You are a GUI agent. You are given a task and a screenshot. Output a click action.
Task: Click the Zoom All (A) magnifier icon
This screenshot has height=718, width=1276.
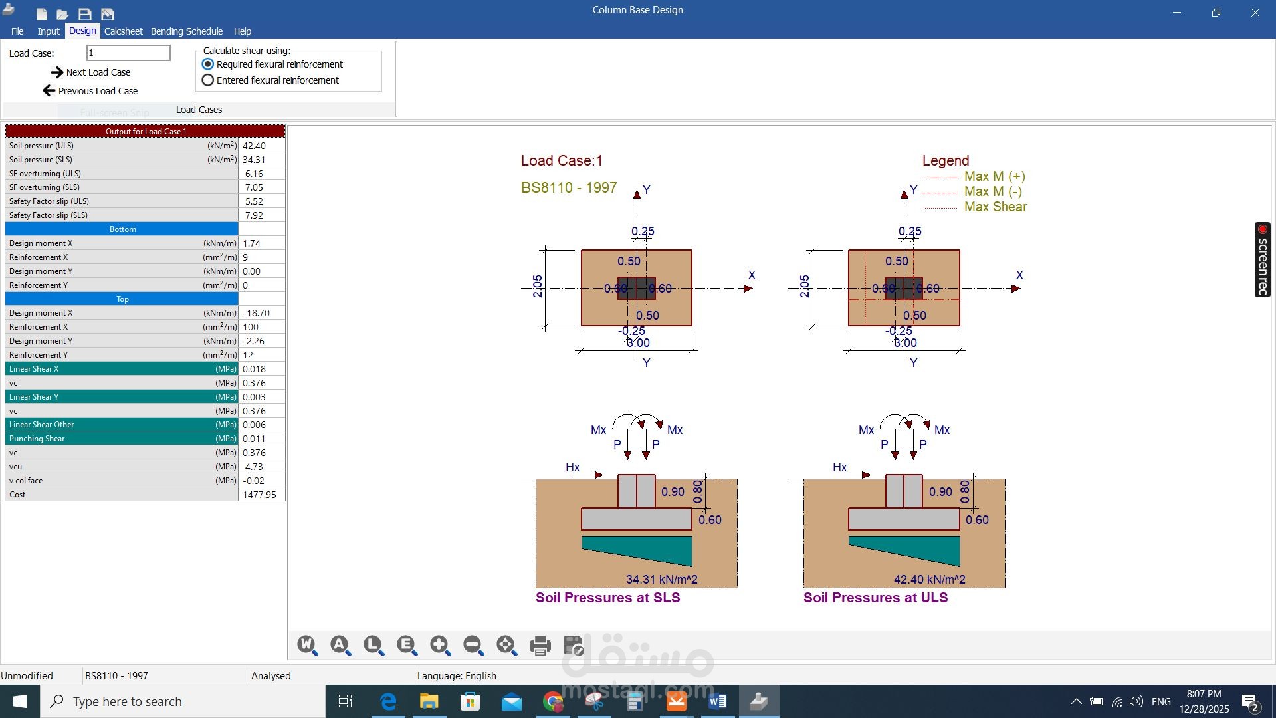pyautogui.click(x=340, y=645)
